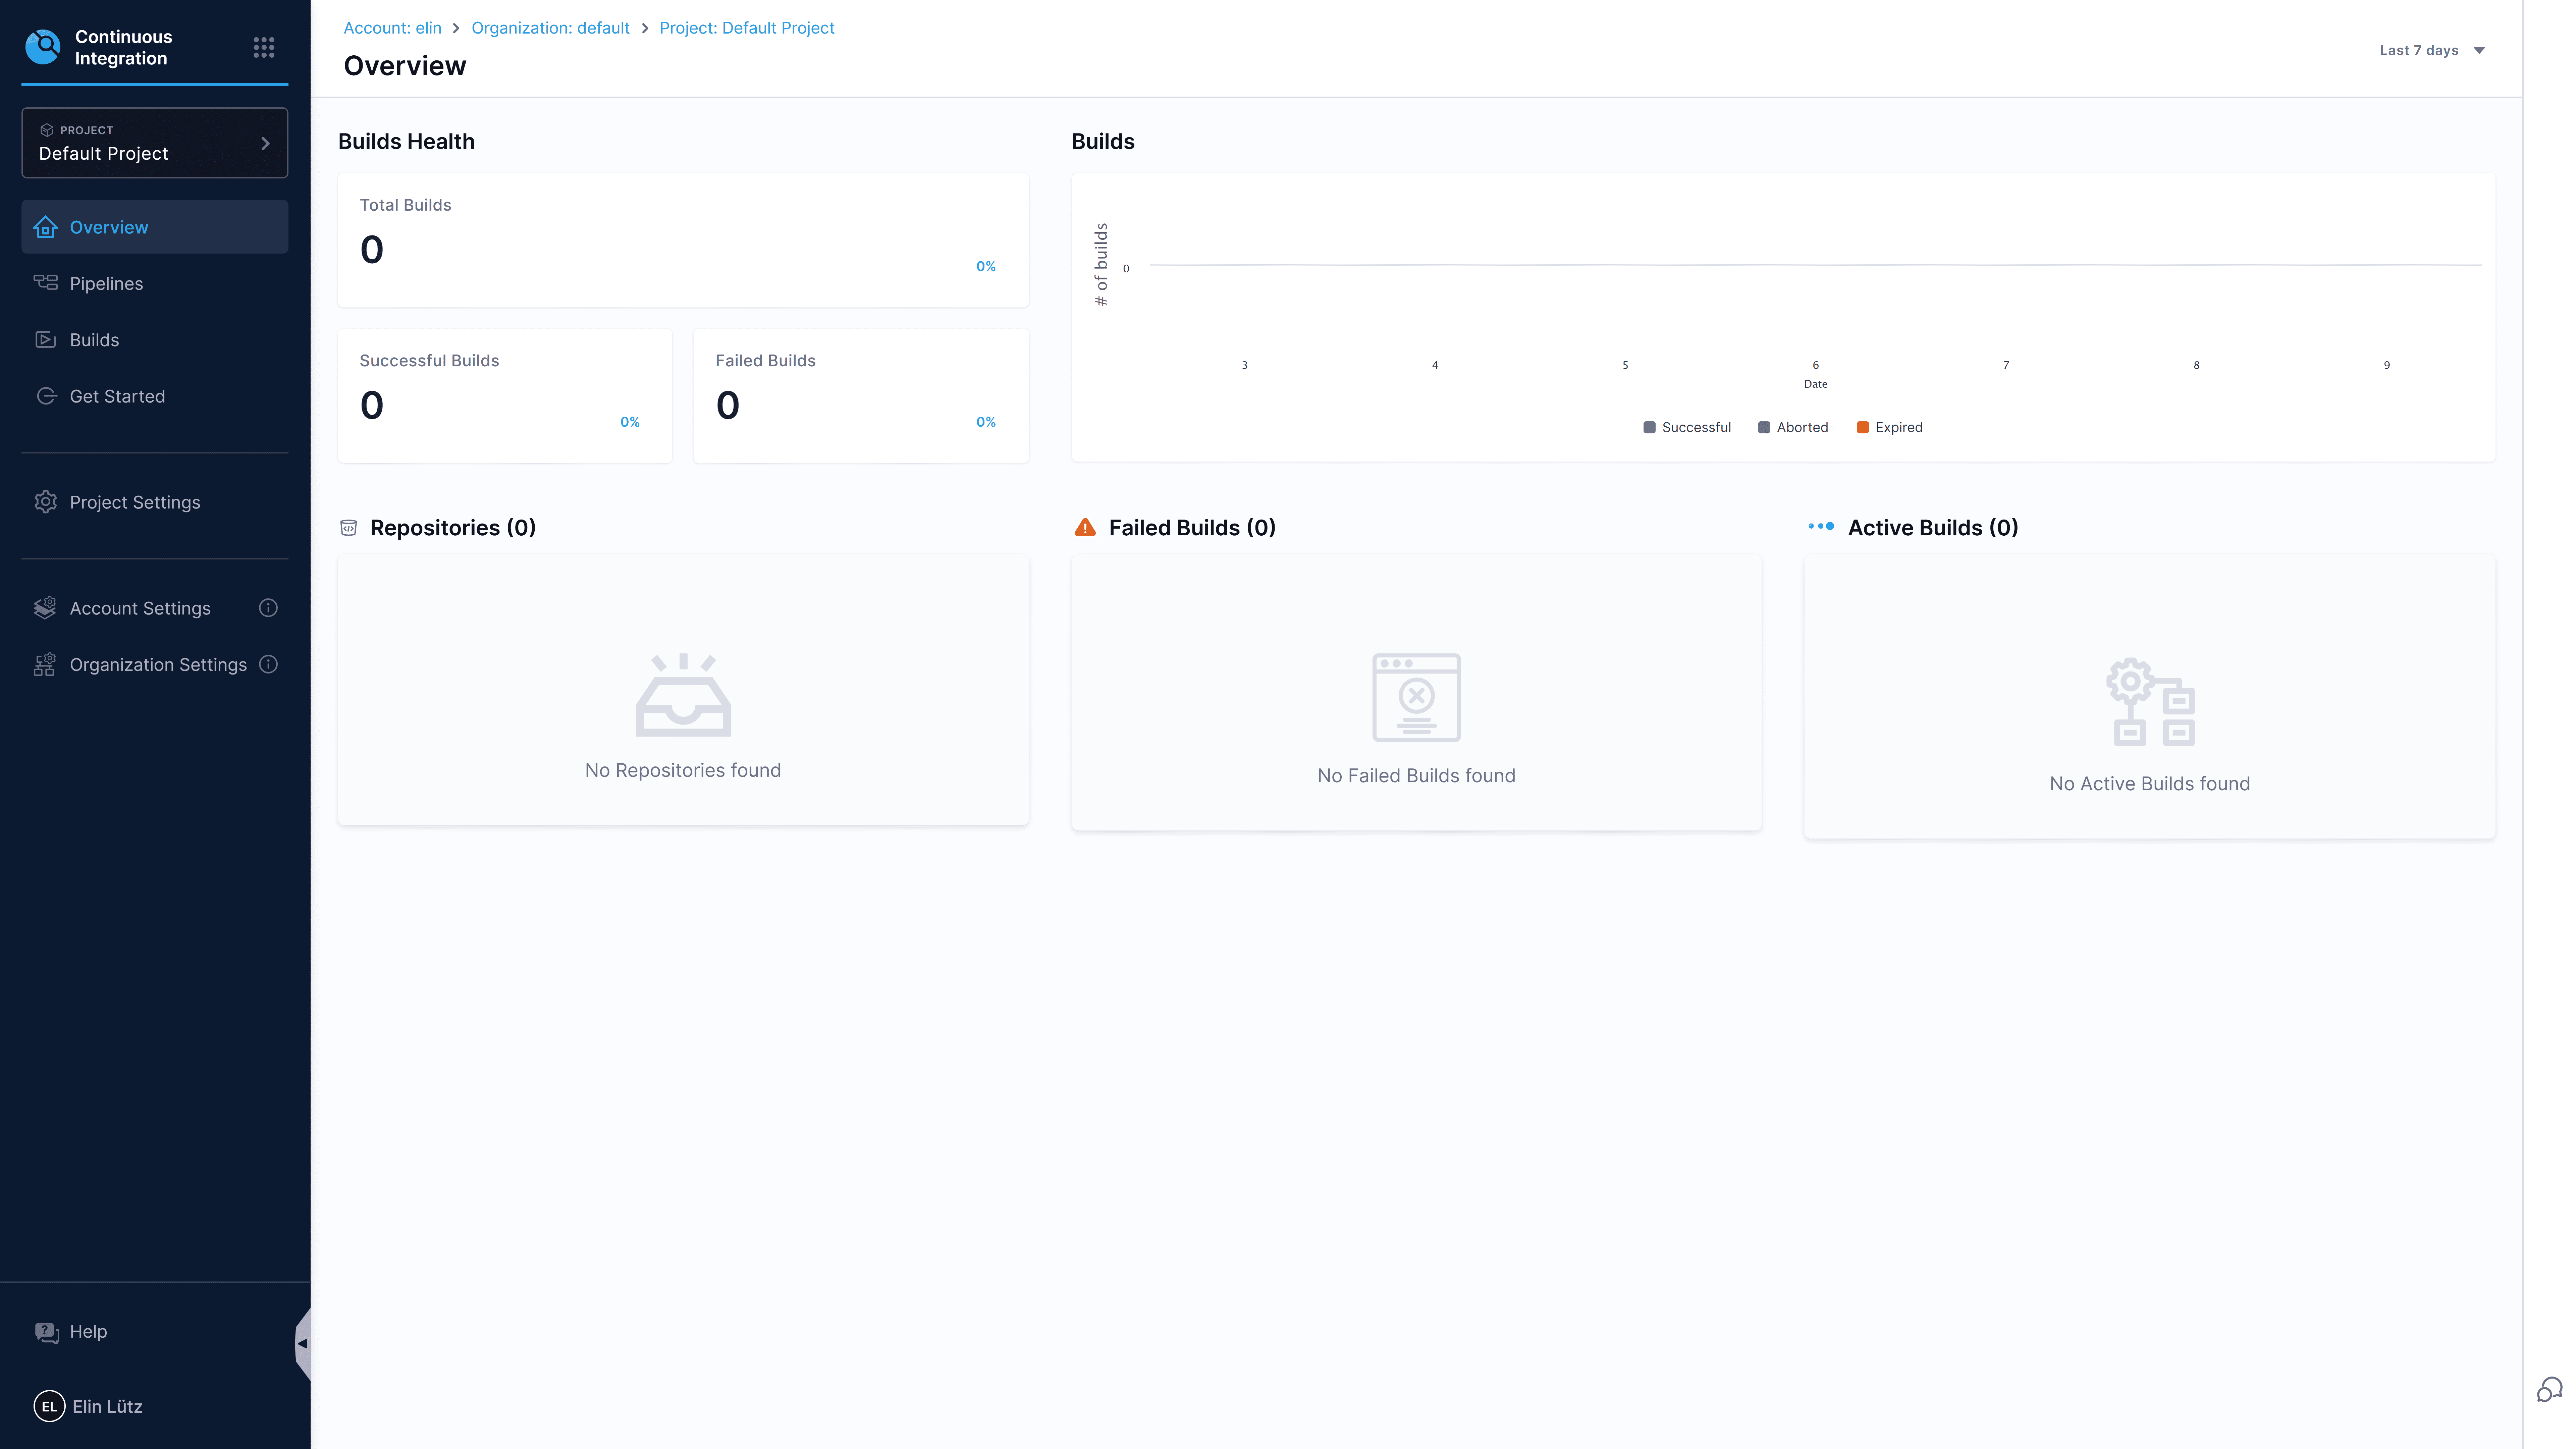This screenshot has height=1449, width=2576.
Task: Click the Builds sidebar icon
Action: 46,340
